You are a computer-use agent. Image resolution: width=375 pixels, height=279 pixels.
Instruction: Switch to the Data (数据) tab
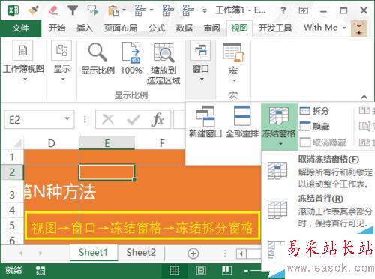tap(184, 28)
